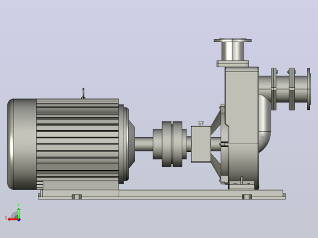Click the motor mounting foot block
The height and width of the screenshot is (238, 318).
[x=81, y=186]
